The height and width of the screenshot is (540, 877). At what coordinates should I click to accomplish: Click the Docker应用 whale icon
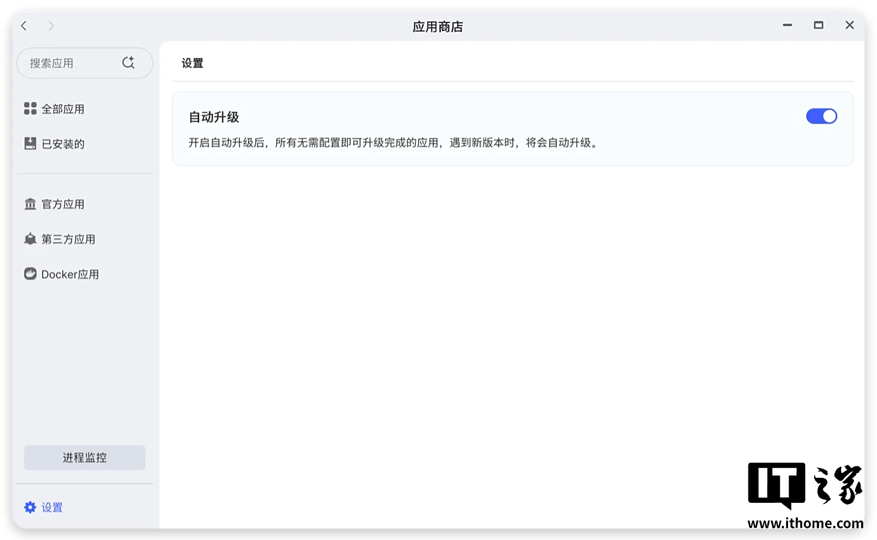pyautogui.click(x=30, y=274)
